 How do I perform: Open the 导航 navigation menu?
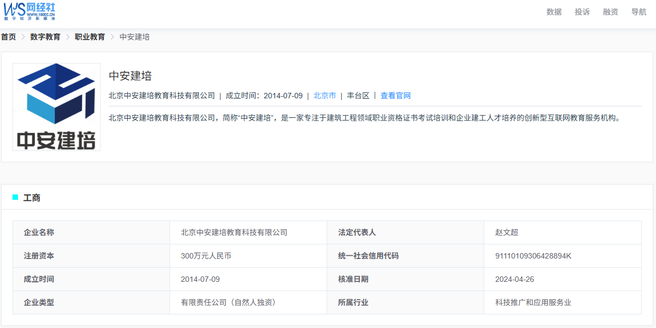point(639,12)
